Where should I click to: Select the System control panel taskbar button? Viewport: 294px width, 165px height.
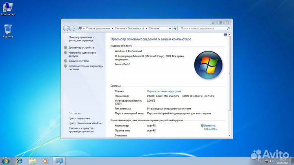coord(59,161)
